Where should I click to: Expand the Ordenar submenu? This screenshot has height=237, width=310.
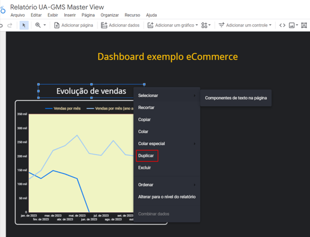pyautogui.click(x=167, y=185)
